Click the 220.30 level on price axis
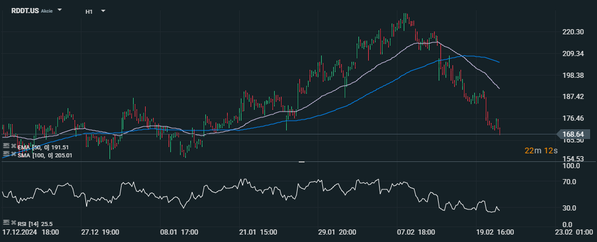The width and height of the screenshot is (597, 242). tap(573, 32)
